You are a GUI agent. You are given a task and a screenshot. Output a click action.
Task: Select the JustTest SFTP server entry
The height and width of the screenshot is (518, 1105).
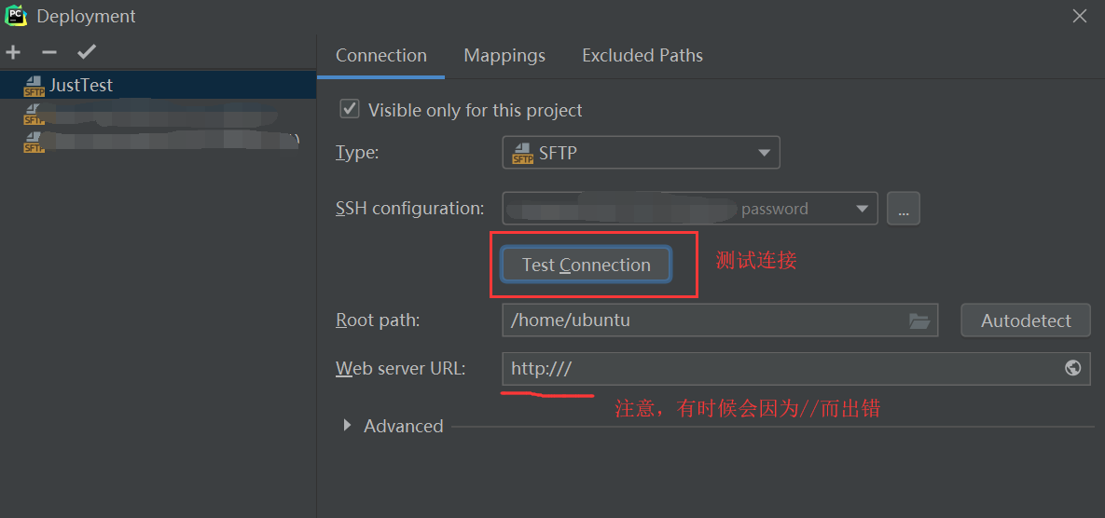pyautogui.click(x=158, y=85)
